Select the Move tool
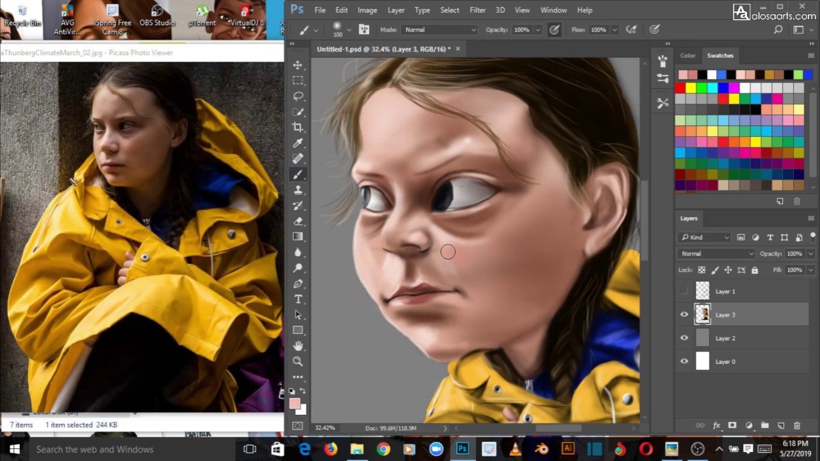820x461 pixels. click(298, 65)
